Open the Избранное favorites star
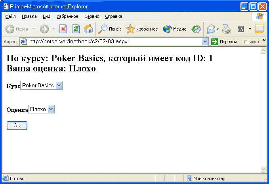 click(142, 29)
